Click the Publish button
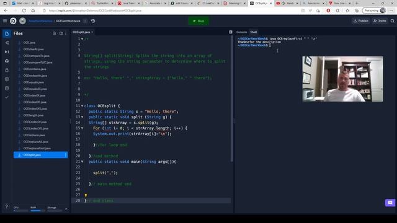Screen dimensions: 397x223 pyautogui.click(x=361, y=21)
